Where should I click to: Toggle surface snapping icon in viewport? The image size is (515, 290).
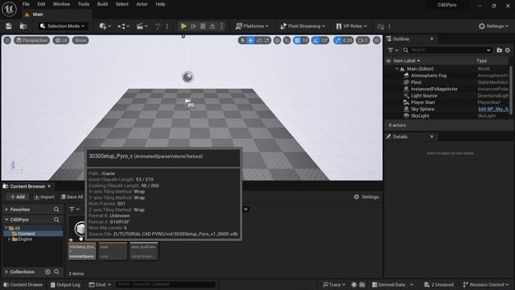pyautogui.click(x=286, y=40)
